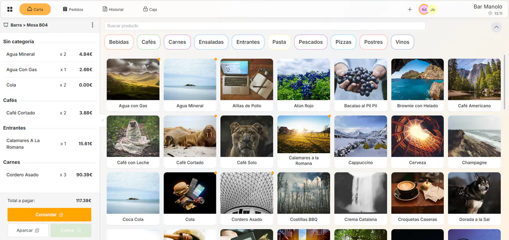The image size is (509, 240).
Task: Add Cola product card
Action: 190,198
